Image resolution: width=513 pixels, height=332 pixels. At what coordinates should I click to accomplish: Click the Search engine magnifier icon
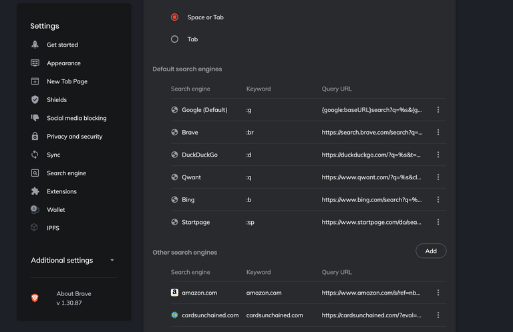tap(35, 173)
